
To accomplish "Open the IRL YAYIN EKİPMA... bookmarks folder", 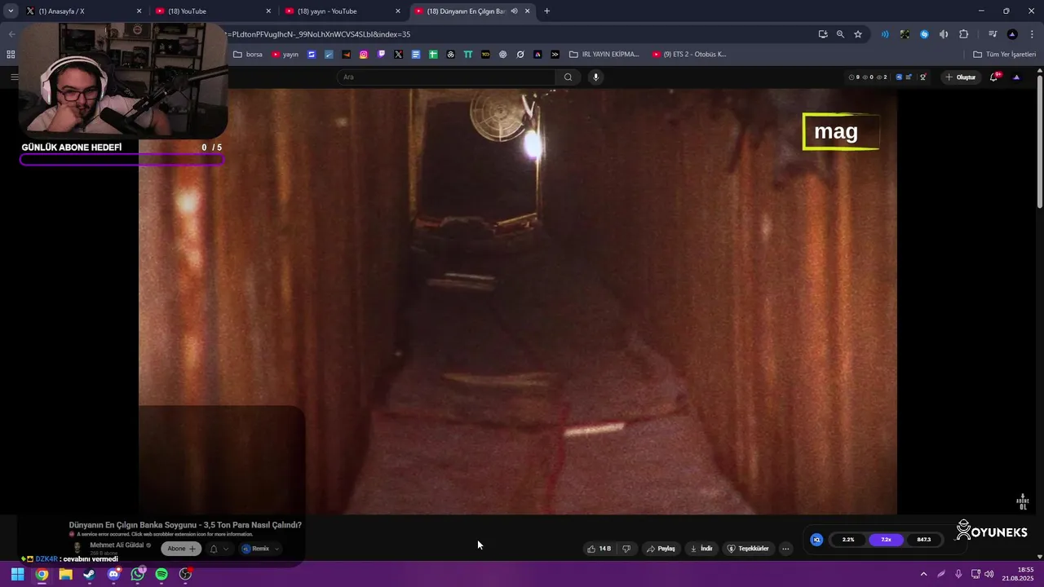I will tap(604, 55).
